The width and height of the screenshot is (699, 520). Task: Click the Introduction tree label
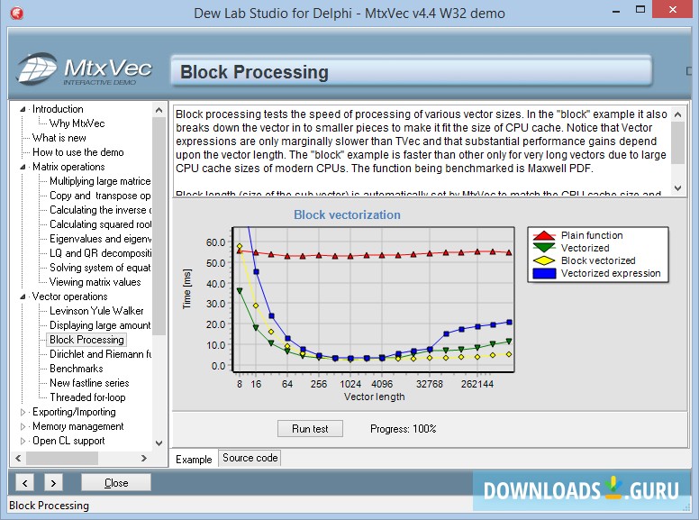coord(58,109)
